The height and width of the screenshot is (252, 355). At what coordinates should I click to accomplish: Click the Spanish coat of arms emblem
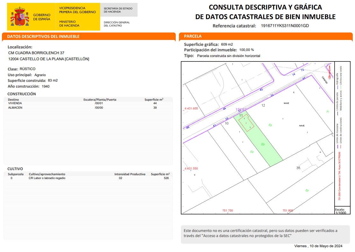coord(20,17)
